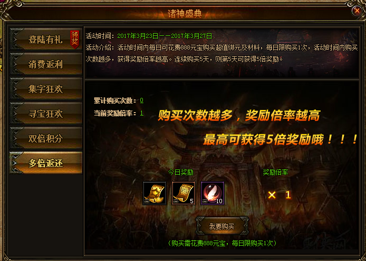This screenshot has height=261, width=366.
Task: Open the 登陆有礼 tab
Action: (x=46, y=39)
